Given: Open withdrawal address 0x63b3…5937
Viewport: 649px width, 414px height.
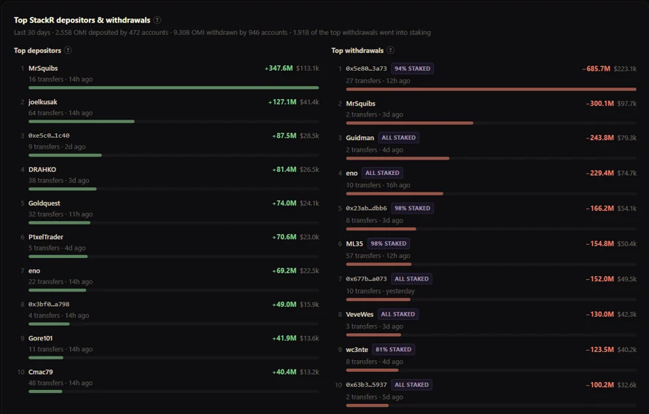Looking at the screenshot, I should point(366,385).
